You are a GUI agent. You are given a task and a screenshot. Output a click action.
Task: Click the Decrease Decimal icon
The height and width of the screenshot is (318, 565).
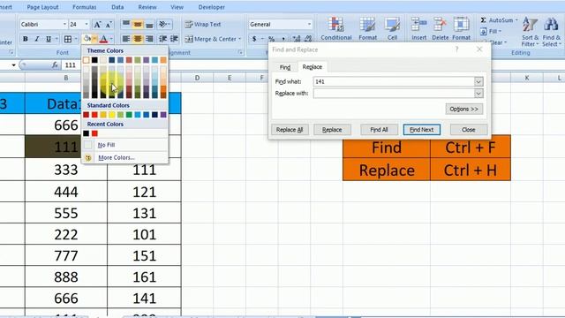pos(308,39)
